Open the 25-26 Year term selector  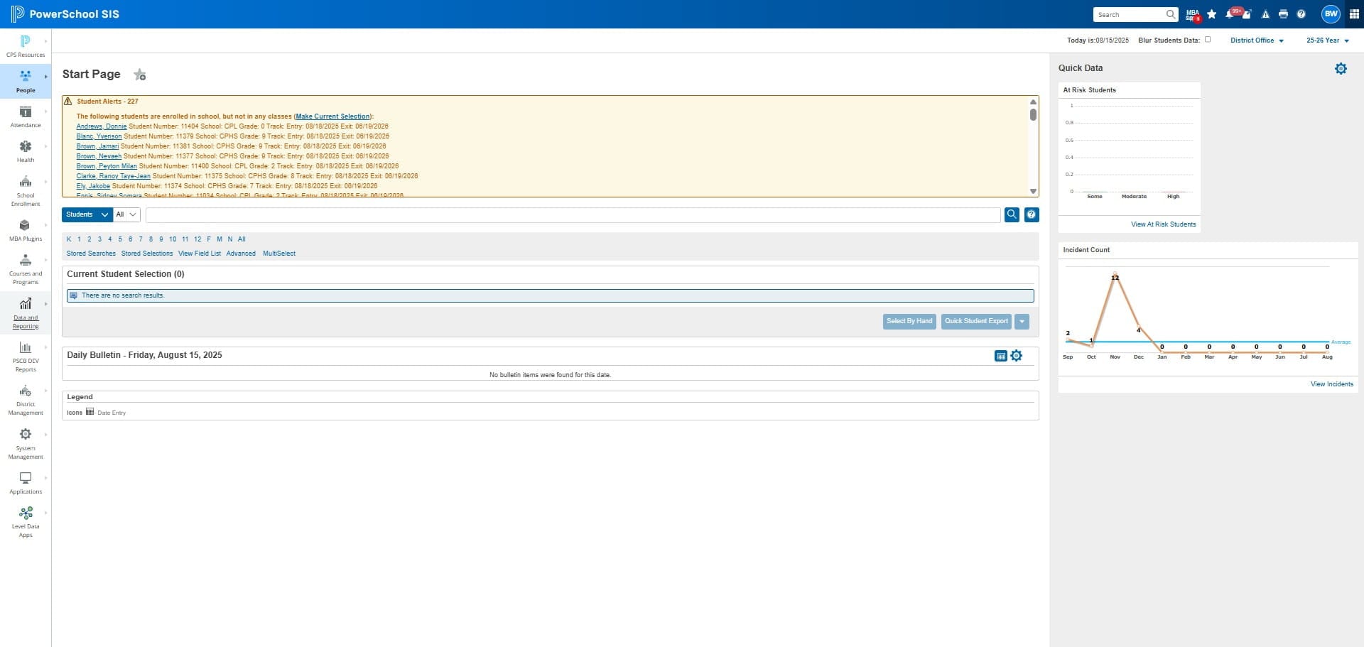click(x=1328, y=40)
